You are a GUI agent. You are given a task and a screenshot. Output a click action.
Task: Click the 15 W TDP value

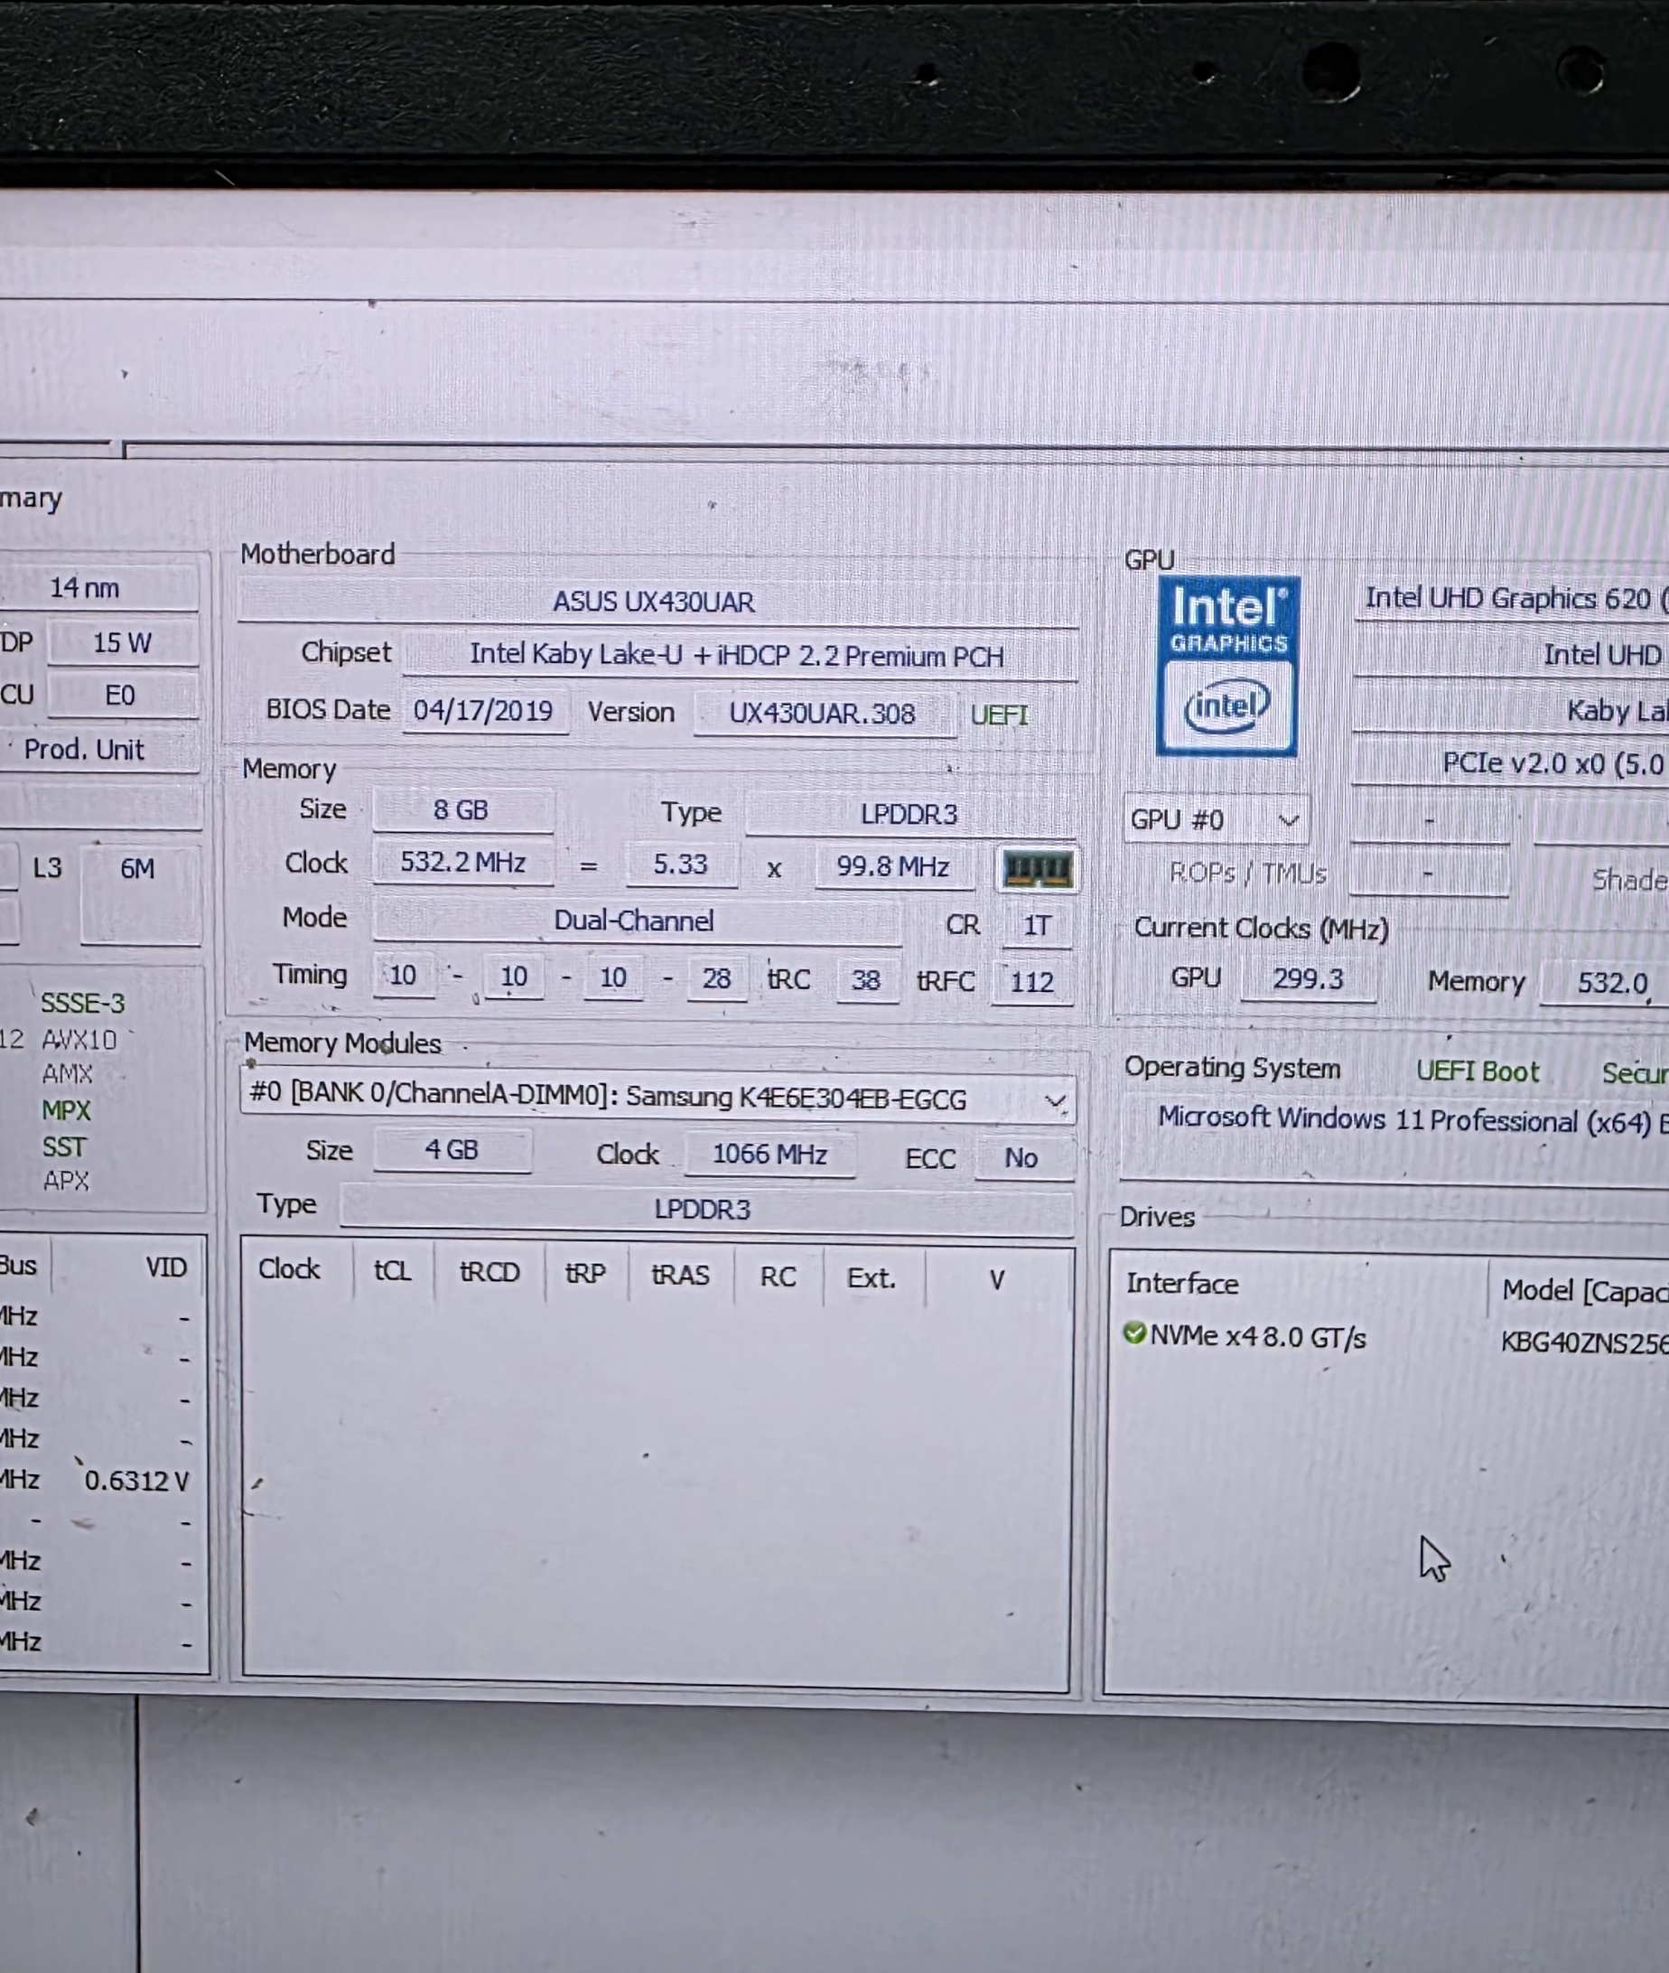[x=122, y=642]
